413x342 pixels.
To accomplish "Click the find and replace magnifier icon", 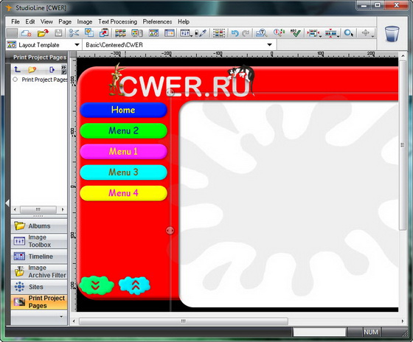I will click(x=279, y=32).
